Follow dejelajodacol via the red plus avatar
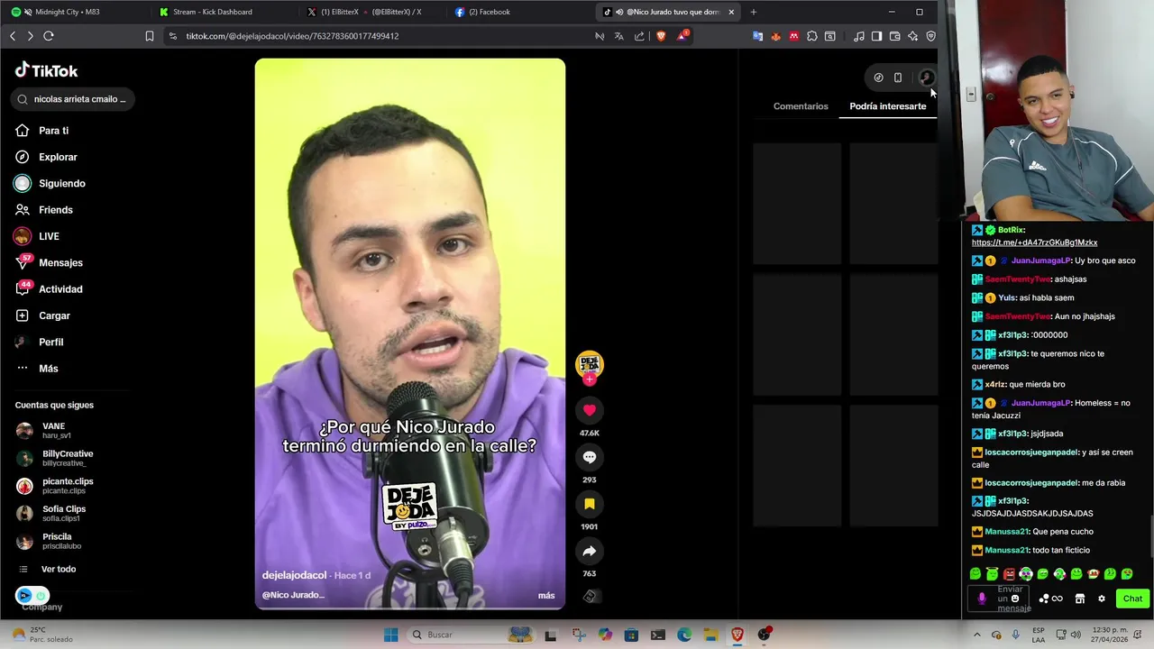Image resolution: width=1154 pixels, height=649 pixels. (589, 379)
